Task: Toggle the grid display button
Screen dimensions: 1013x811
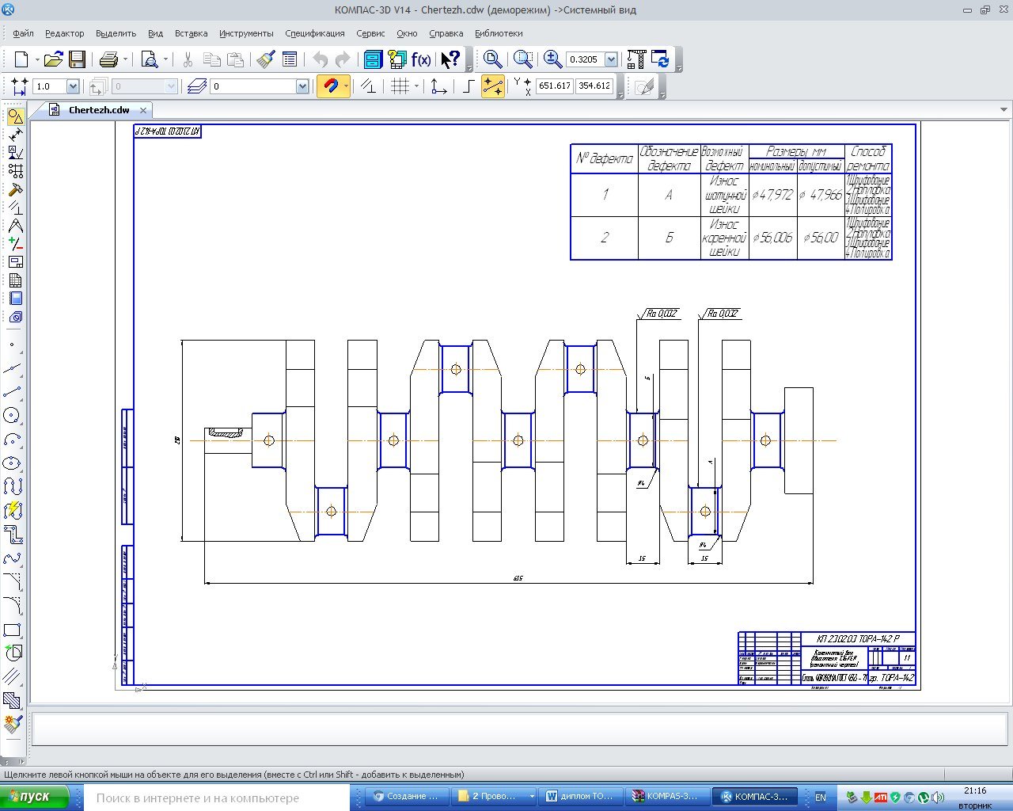Action: (x=400, y=86)
